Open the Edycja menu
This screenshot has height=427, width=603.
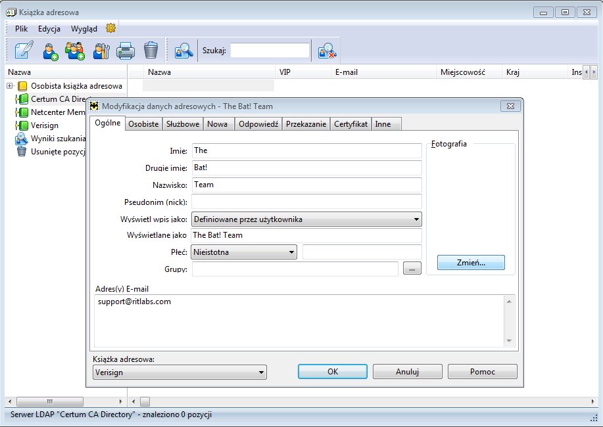(x=49, y=29)
